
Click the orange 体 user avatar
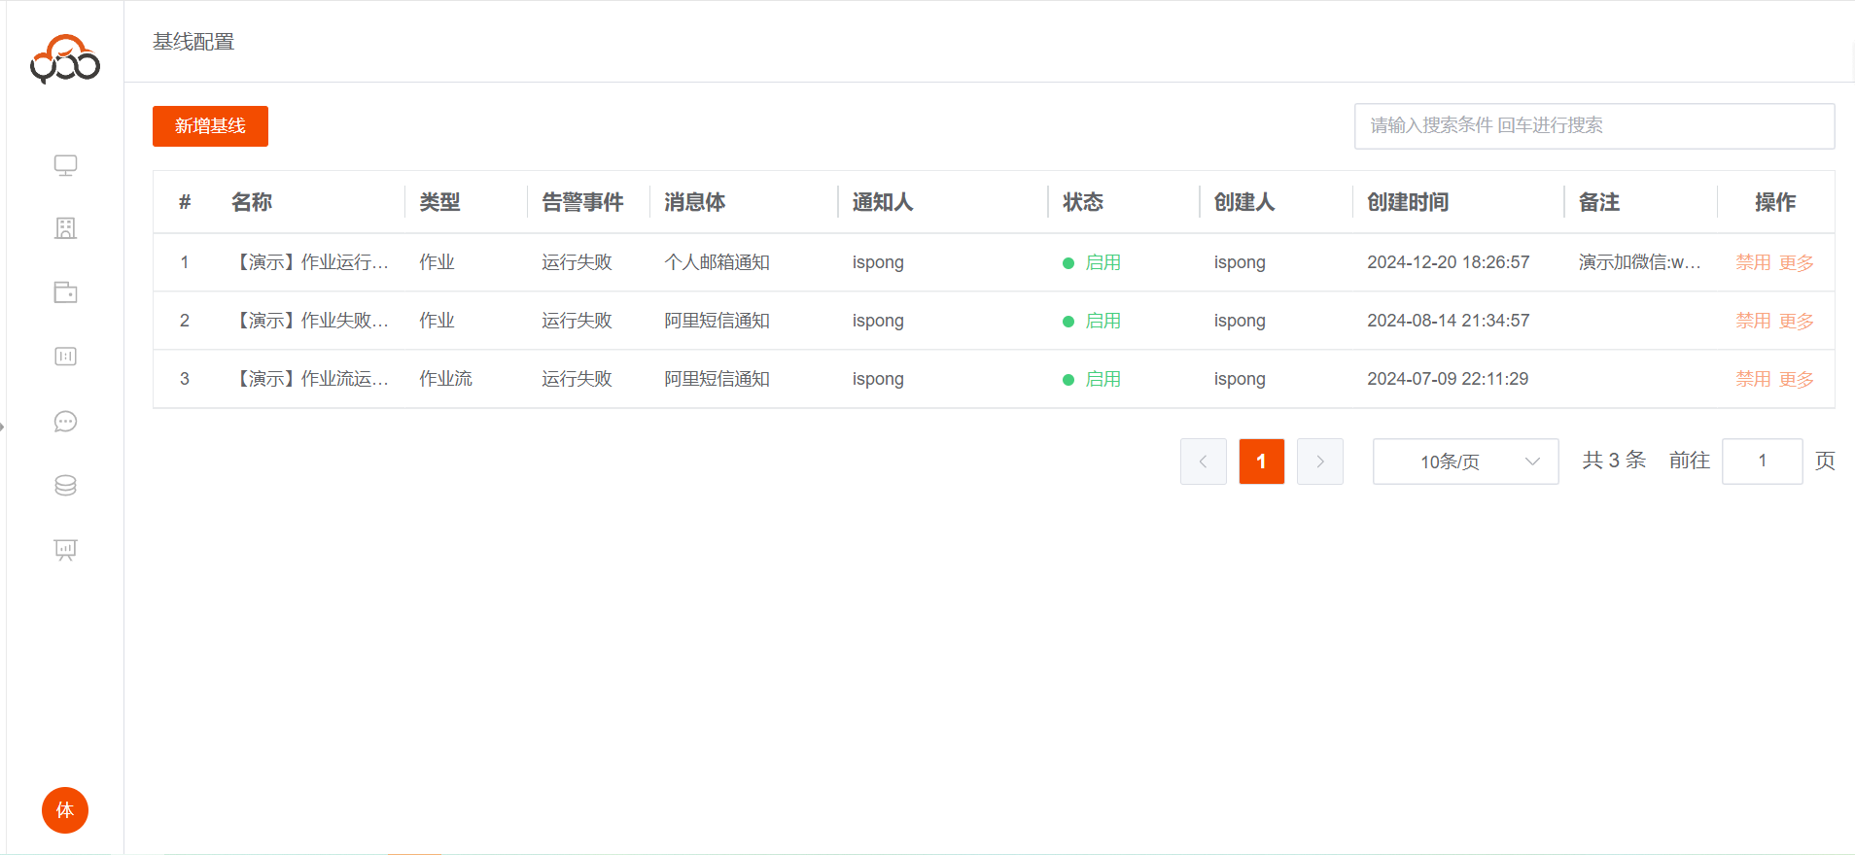(x=65, y=810)
